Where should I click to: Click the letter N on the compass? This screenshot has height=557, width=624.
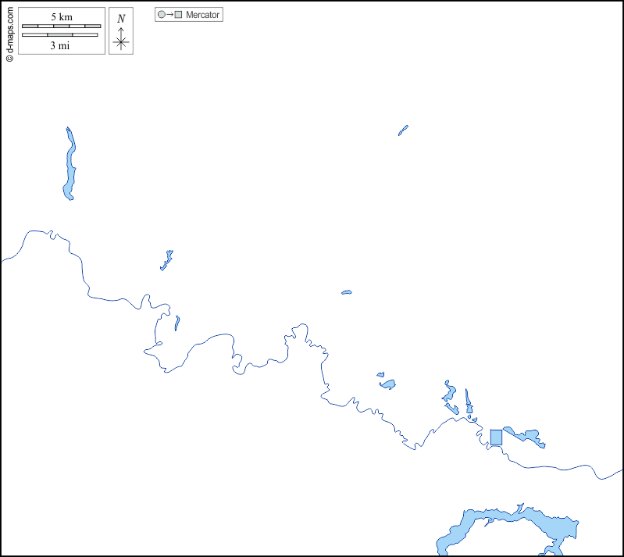tap(120, 19)
